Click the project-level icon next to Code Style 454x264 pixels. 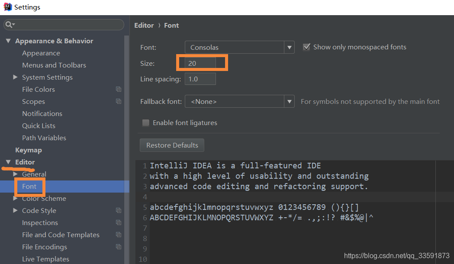[119, 210]
